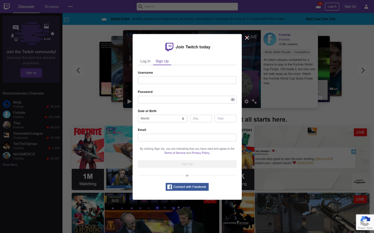Open the user profile icon
Viewport: 374px width, 233px height.
coord(366,7)
